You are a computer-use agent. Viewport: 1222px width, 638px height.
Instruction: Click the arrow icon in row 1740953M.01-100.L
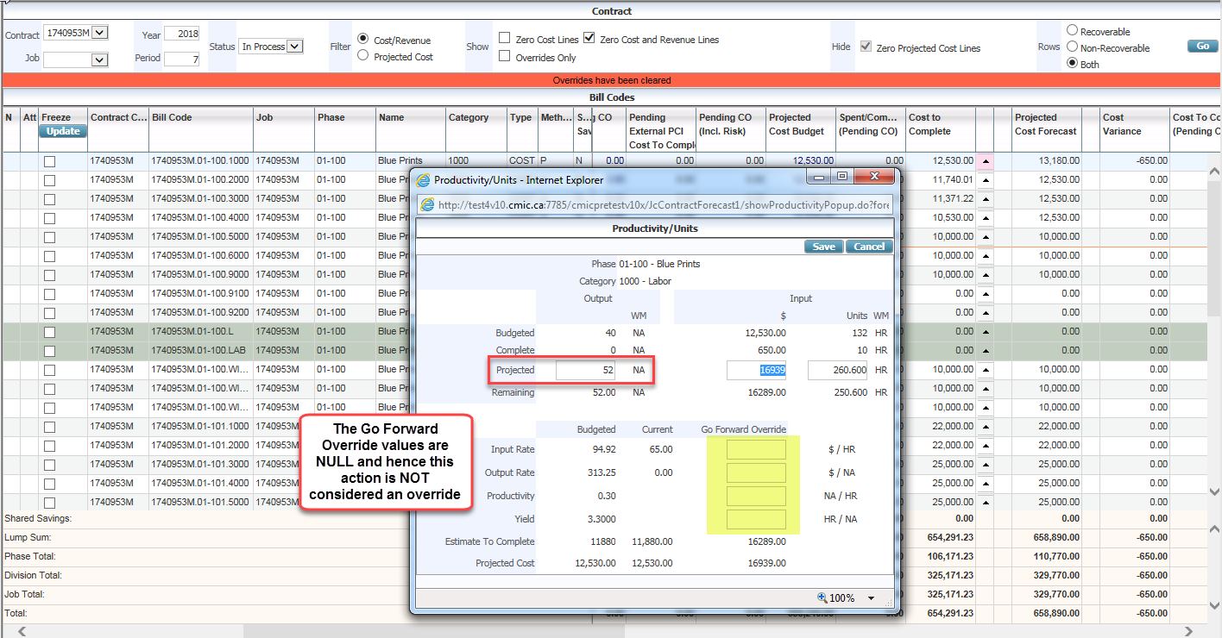pyautogui.click(x=986, y=331)
